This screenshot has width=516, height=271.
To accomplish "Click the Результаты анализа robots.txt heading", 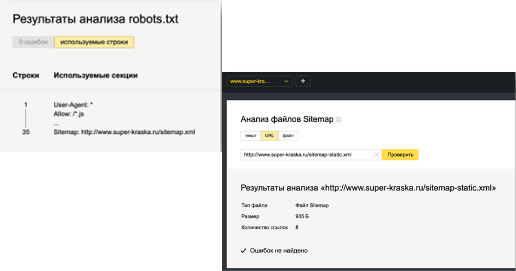I will point(95,19).
